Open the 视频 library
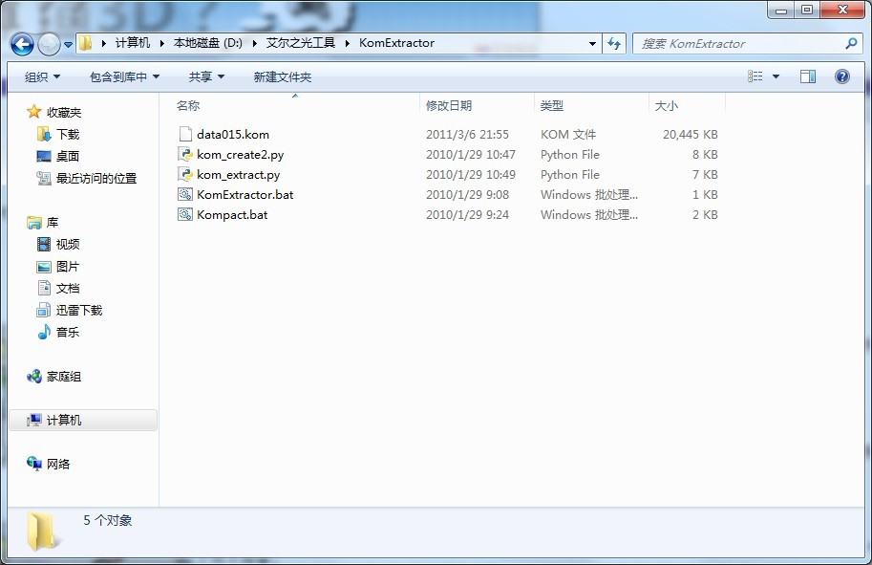The image size is (872, 565). pos(68,245)
